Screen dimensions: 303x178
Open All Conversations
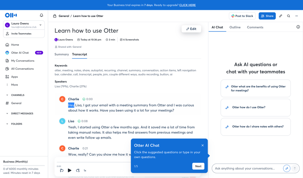click(22, 69)
